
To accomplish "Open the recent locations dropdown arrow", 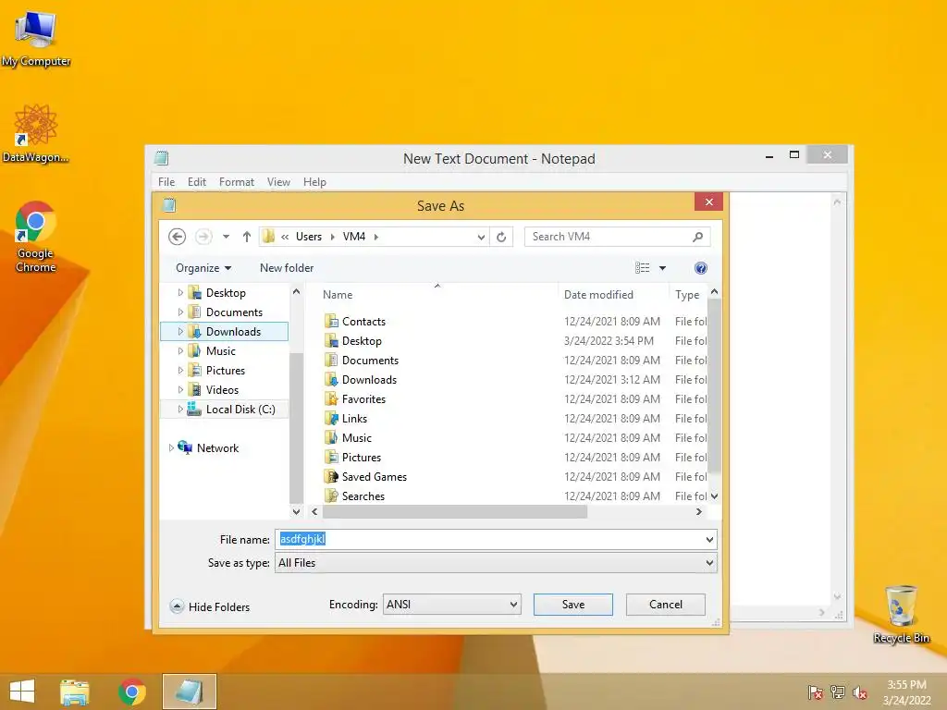I will 226,237.
